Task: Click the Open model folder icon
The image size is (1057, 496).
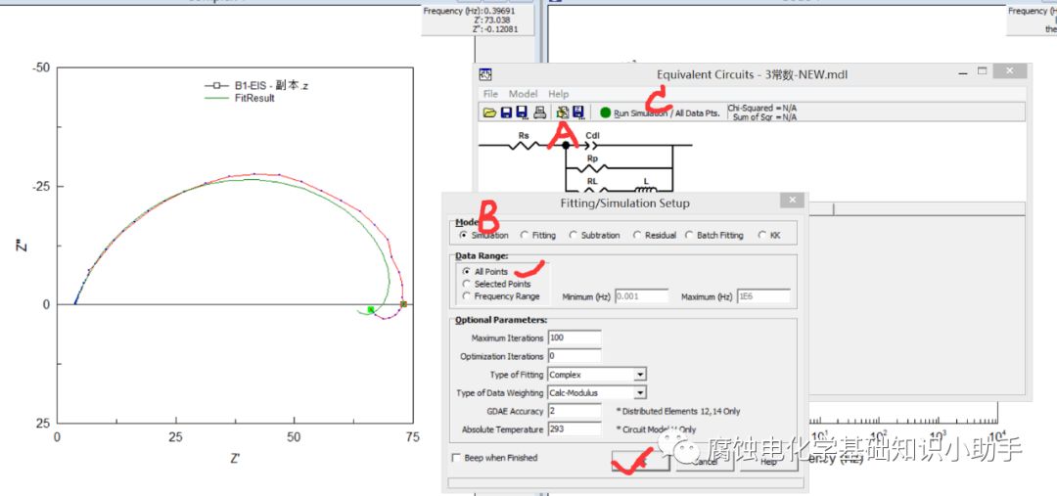Action: point(488,113)
